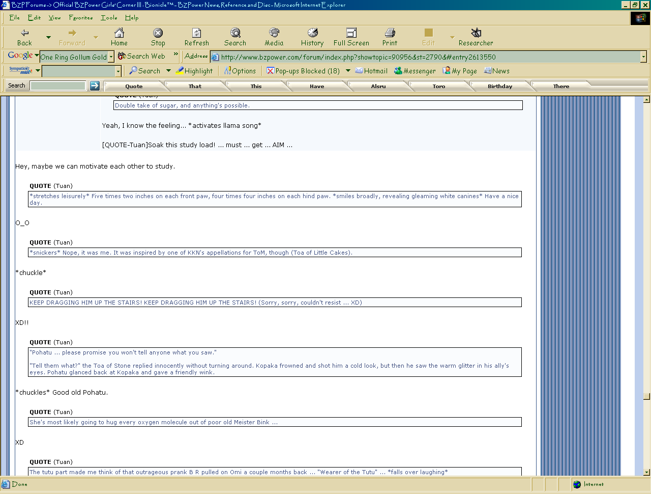Click into the Search text field
Image resolution: width=651 pixels, height=494 pixels.
click(58, 86)
